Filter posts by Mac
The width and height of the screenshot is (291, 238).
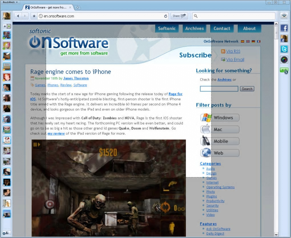coord(220,130)
